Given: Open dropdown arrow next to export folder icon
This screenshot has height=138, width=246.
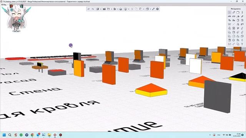Looking at the screenshot, I should 118,9.
